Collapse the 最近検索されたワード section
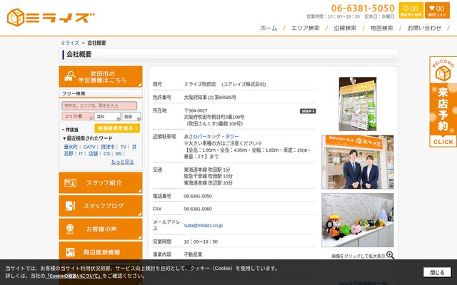 click(x=87, y=138)
